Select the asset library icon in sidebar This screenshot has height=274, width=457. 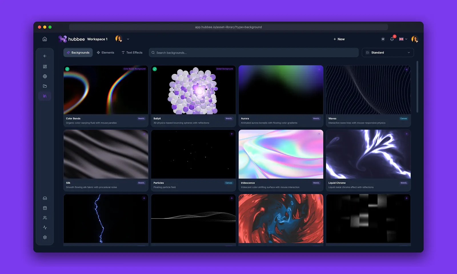pos(45,96)
